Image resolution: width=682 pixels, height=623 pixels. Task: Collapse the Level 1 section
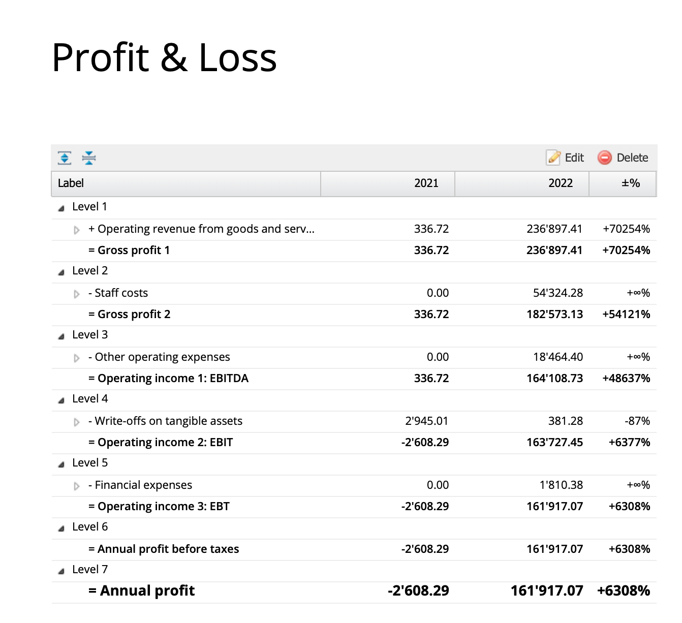(x=60, y=207)
